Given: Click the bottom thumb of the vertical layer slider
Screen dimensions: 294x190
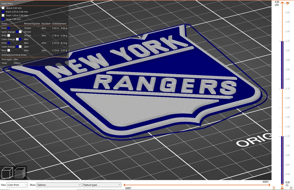Looking at the screenshot, I should 282,185.
